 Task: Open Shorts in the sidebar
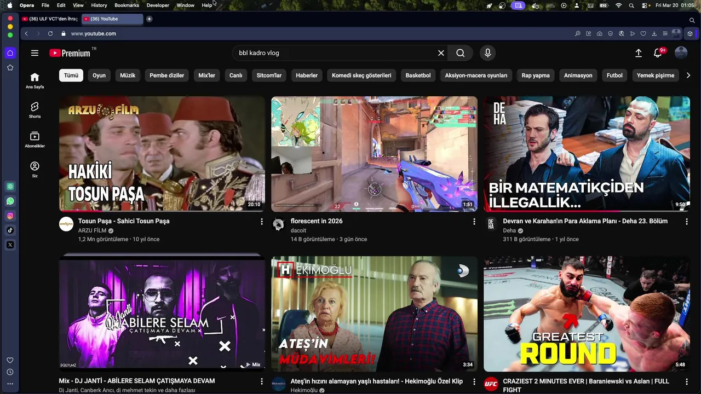pyautogui.click(x=35, y=110)
